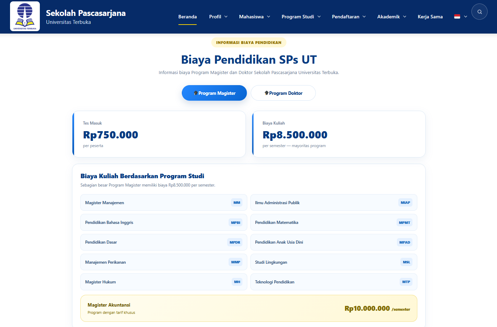This screenshot has width=497, height=327.
Task: Click graduation cap icon on Program Doktor
Action: [x=267, y=93]
